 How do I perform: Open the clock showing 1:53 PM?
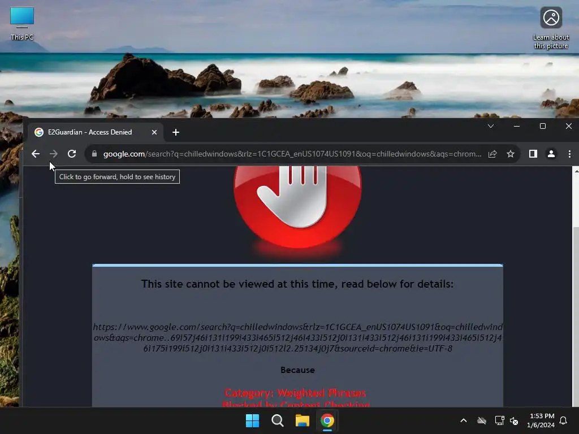point(541,420)
